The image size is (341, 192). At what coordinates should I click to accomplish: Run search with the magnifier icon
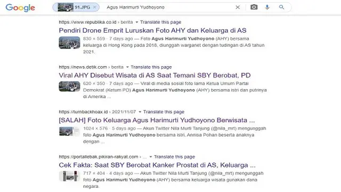(x=282, y=7)
